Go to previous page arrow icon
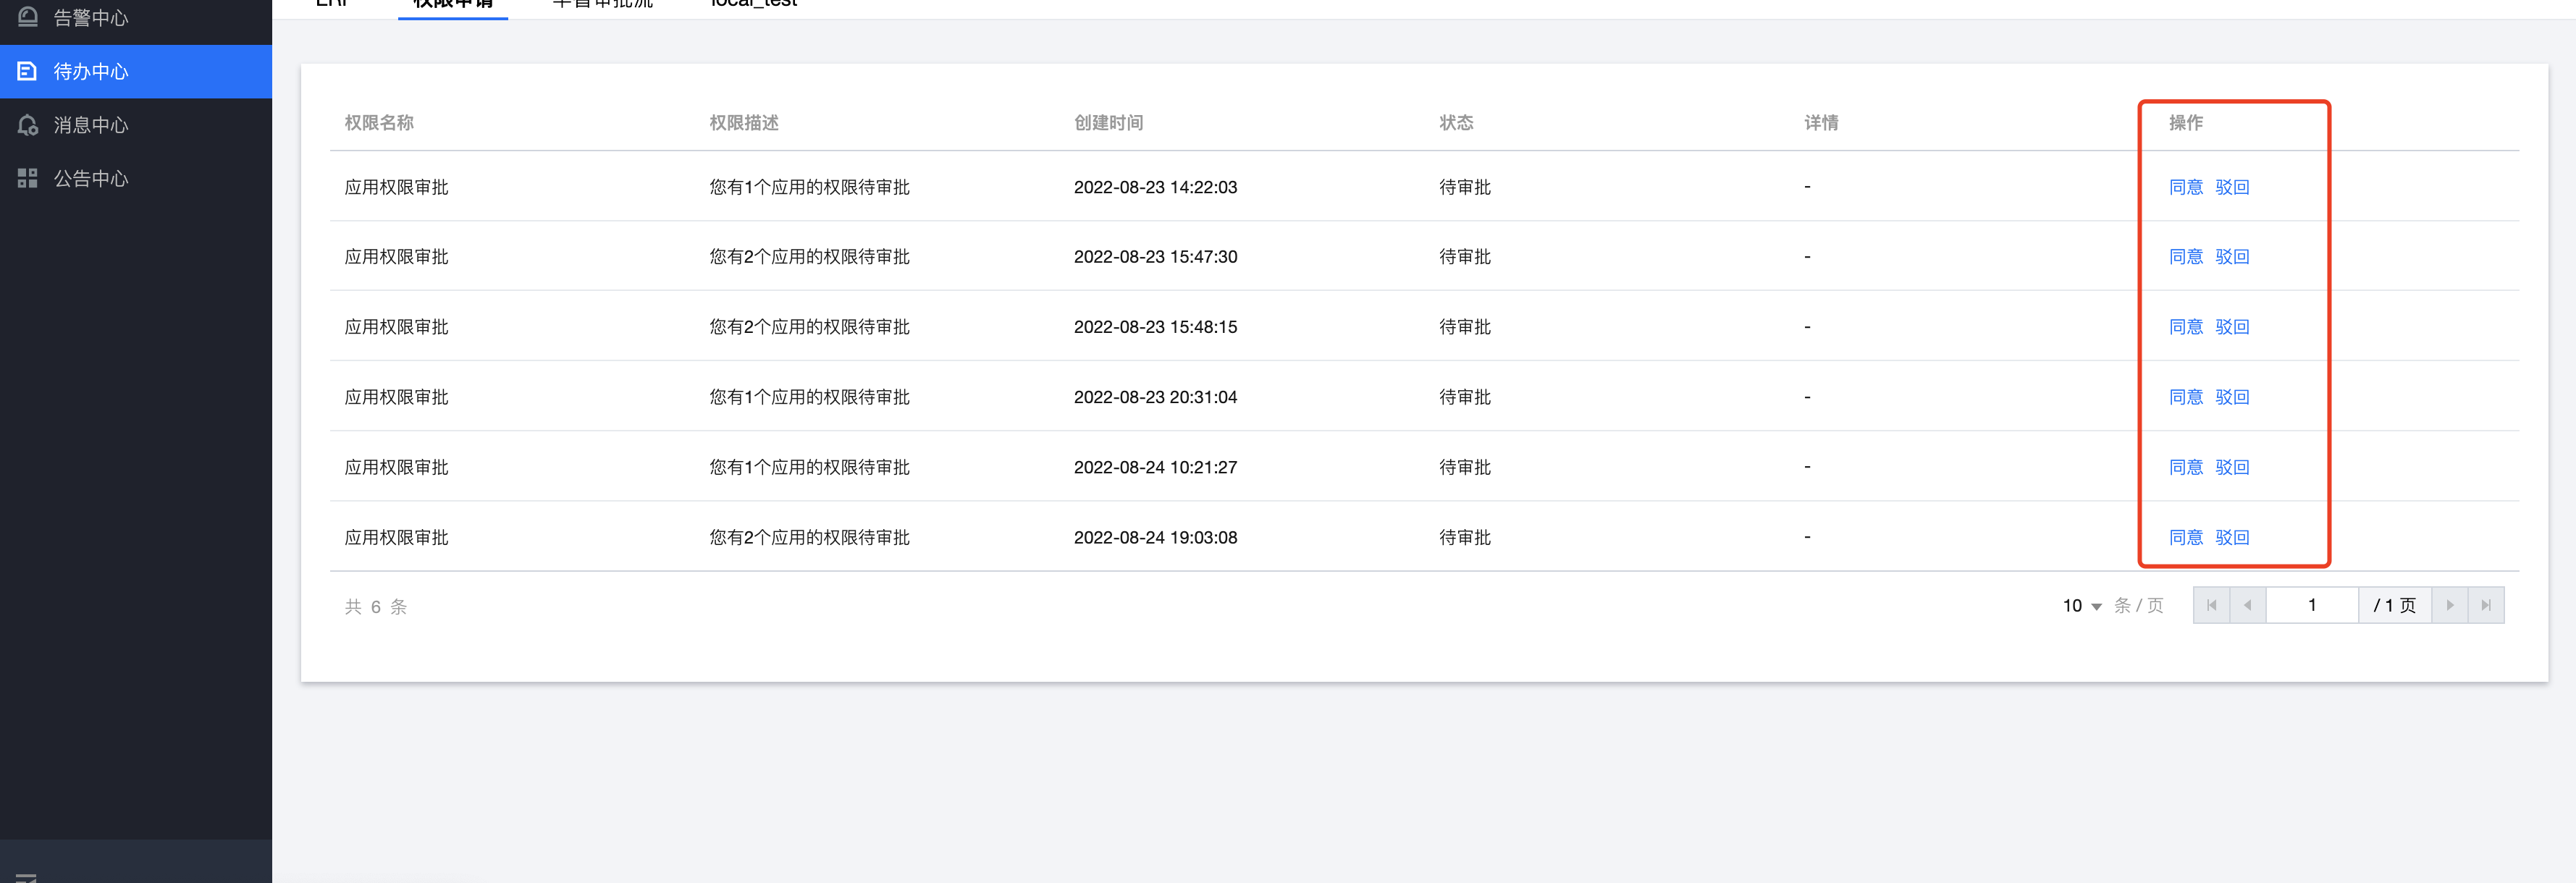The image size is (2576, 883). click(2247, 605)
